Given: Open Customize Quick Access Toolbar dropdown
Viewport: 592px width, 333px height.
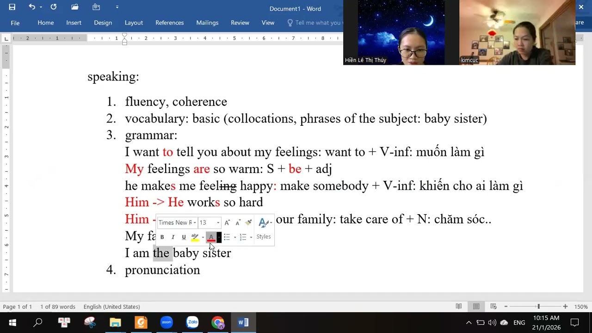Looking at the screenshot, I should click(x=117, y=7).
